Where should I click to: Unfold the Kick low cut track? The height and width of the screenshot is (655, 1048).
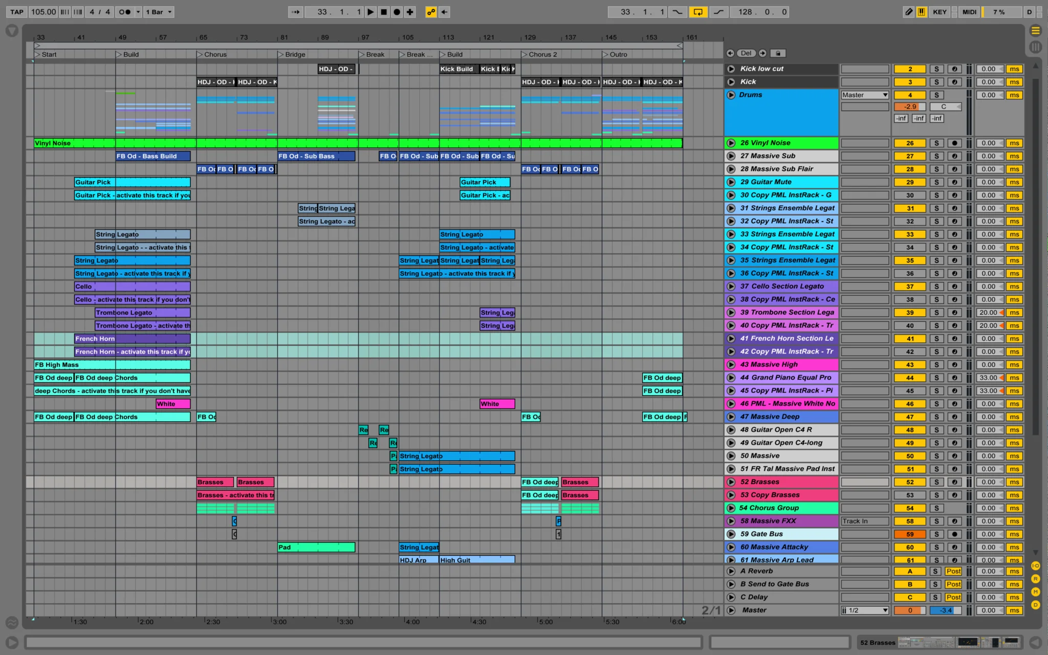[731, 69]
